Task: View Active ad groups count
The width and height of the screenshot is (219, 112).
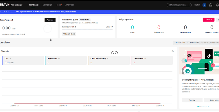Action: point(133,27)
